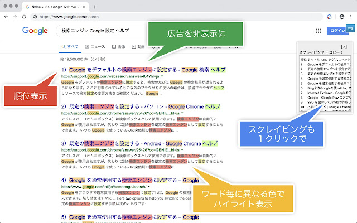357x223 pixels.
Task: Open result 2 既定の検索エンジンを設定する - パソコン
Action: [x=141, y=106]
